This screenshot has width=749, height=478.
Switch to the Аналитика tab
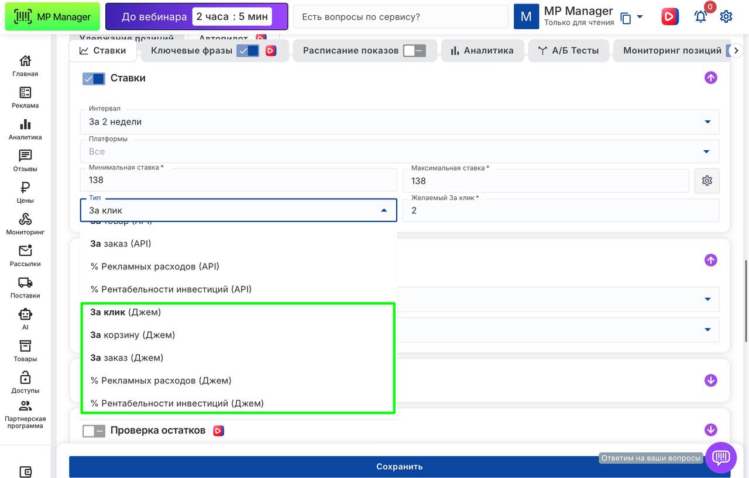point(482,51)
